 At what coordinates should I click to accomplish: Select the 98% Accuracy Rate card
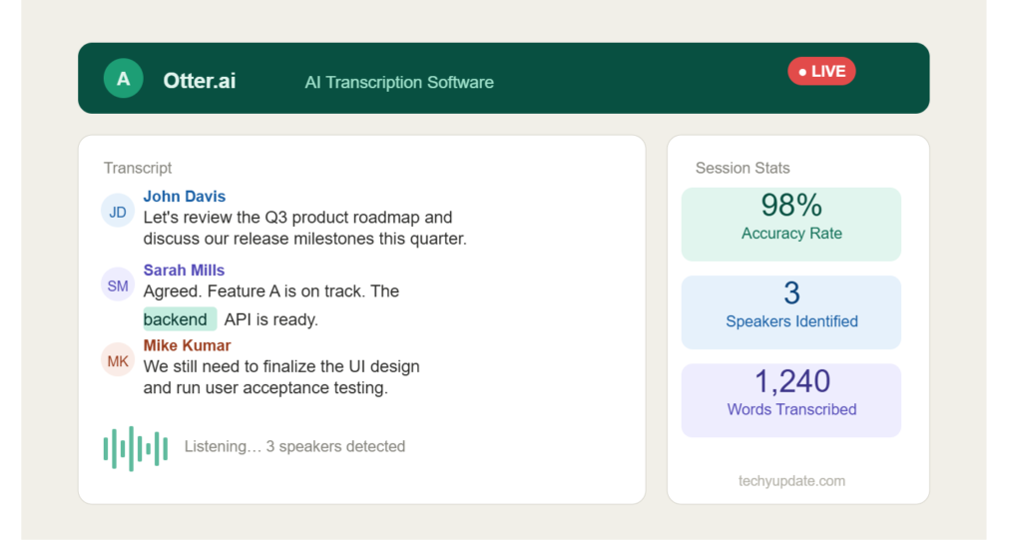point(791,225)
